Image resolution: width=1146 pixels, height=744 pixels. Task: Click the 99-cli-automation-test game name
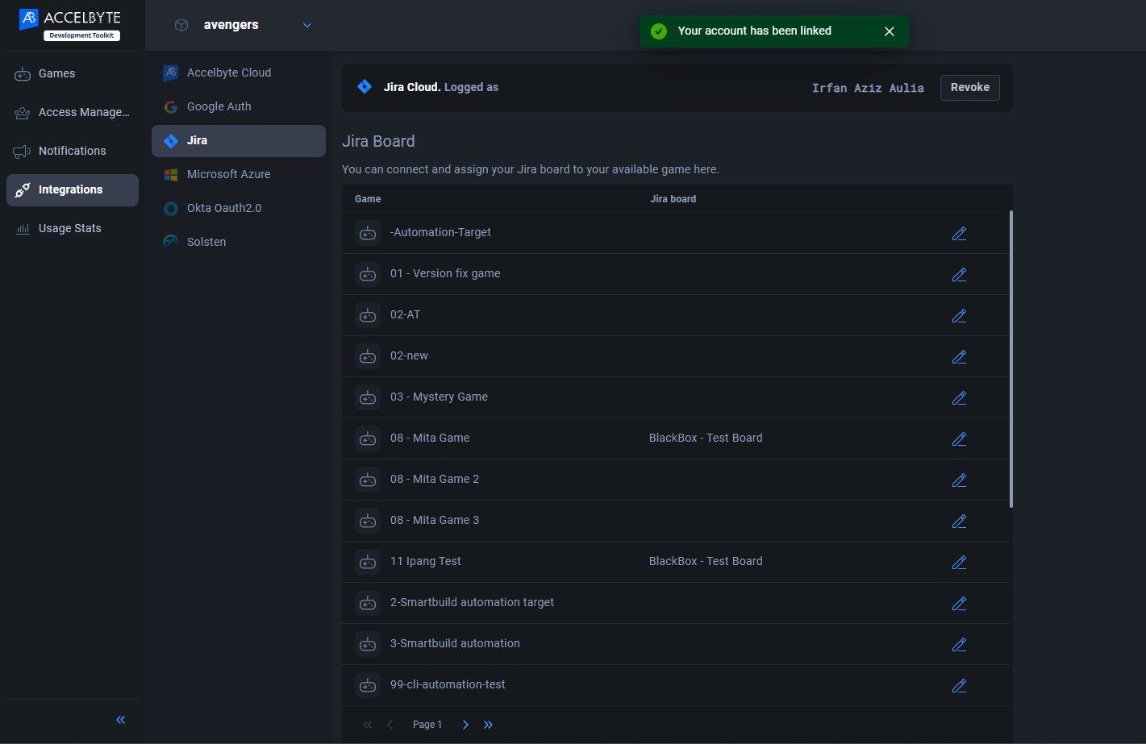[x=448, y=684]
